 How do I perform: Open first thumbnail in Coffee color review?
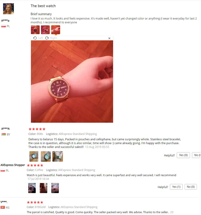pyautogui.click(x=32, y=188)
